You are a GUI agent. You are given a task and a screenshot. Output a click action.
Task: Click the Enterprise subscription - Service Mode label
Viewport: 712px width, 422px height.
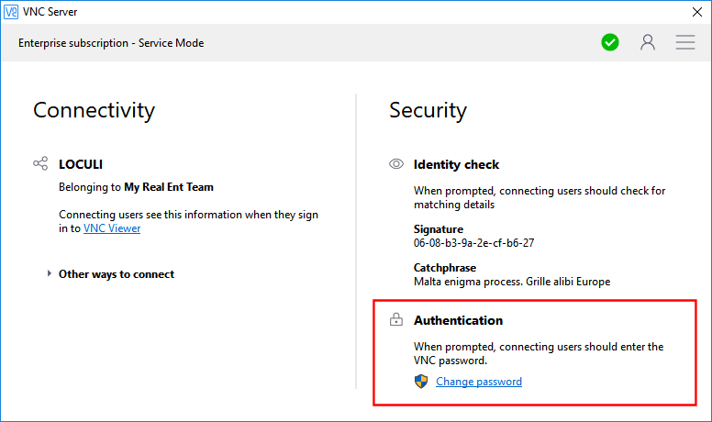coord(111,43)
